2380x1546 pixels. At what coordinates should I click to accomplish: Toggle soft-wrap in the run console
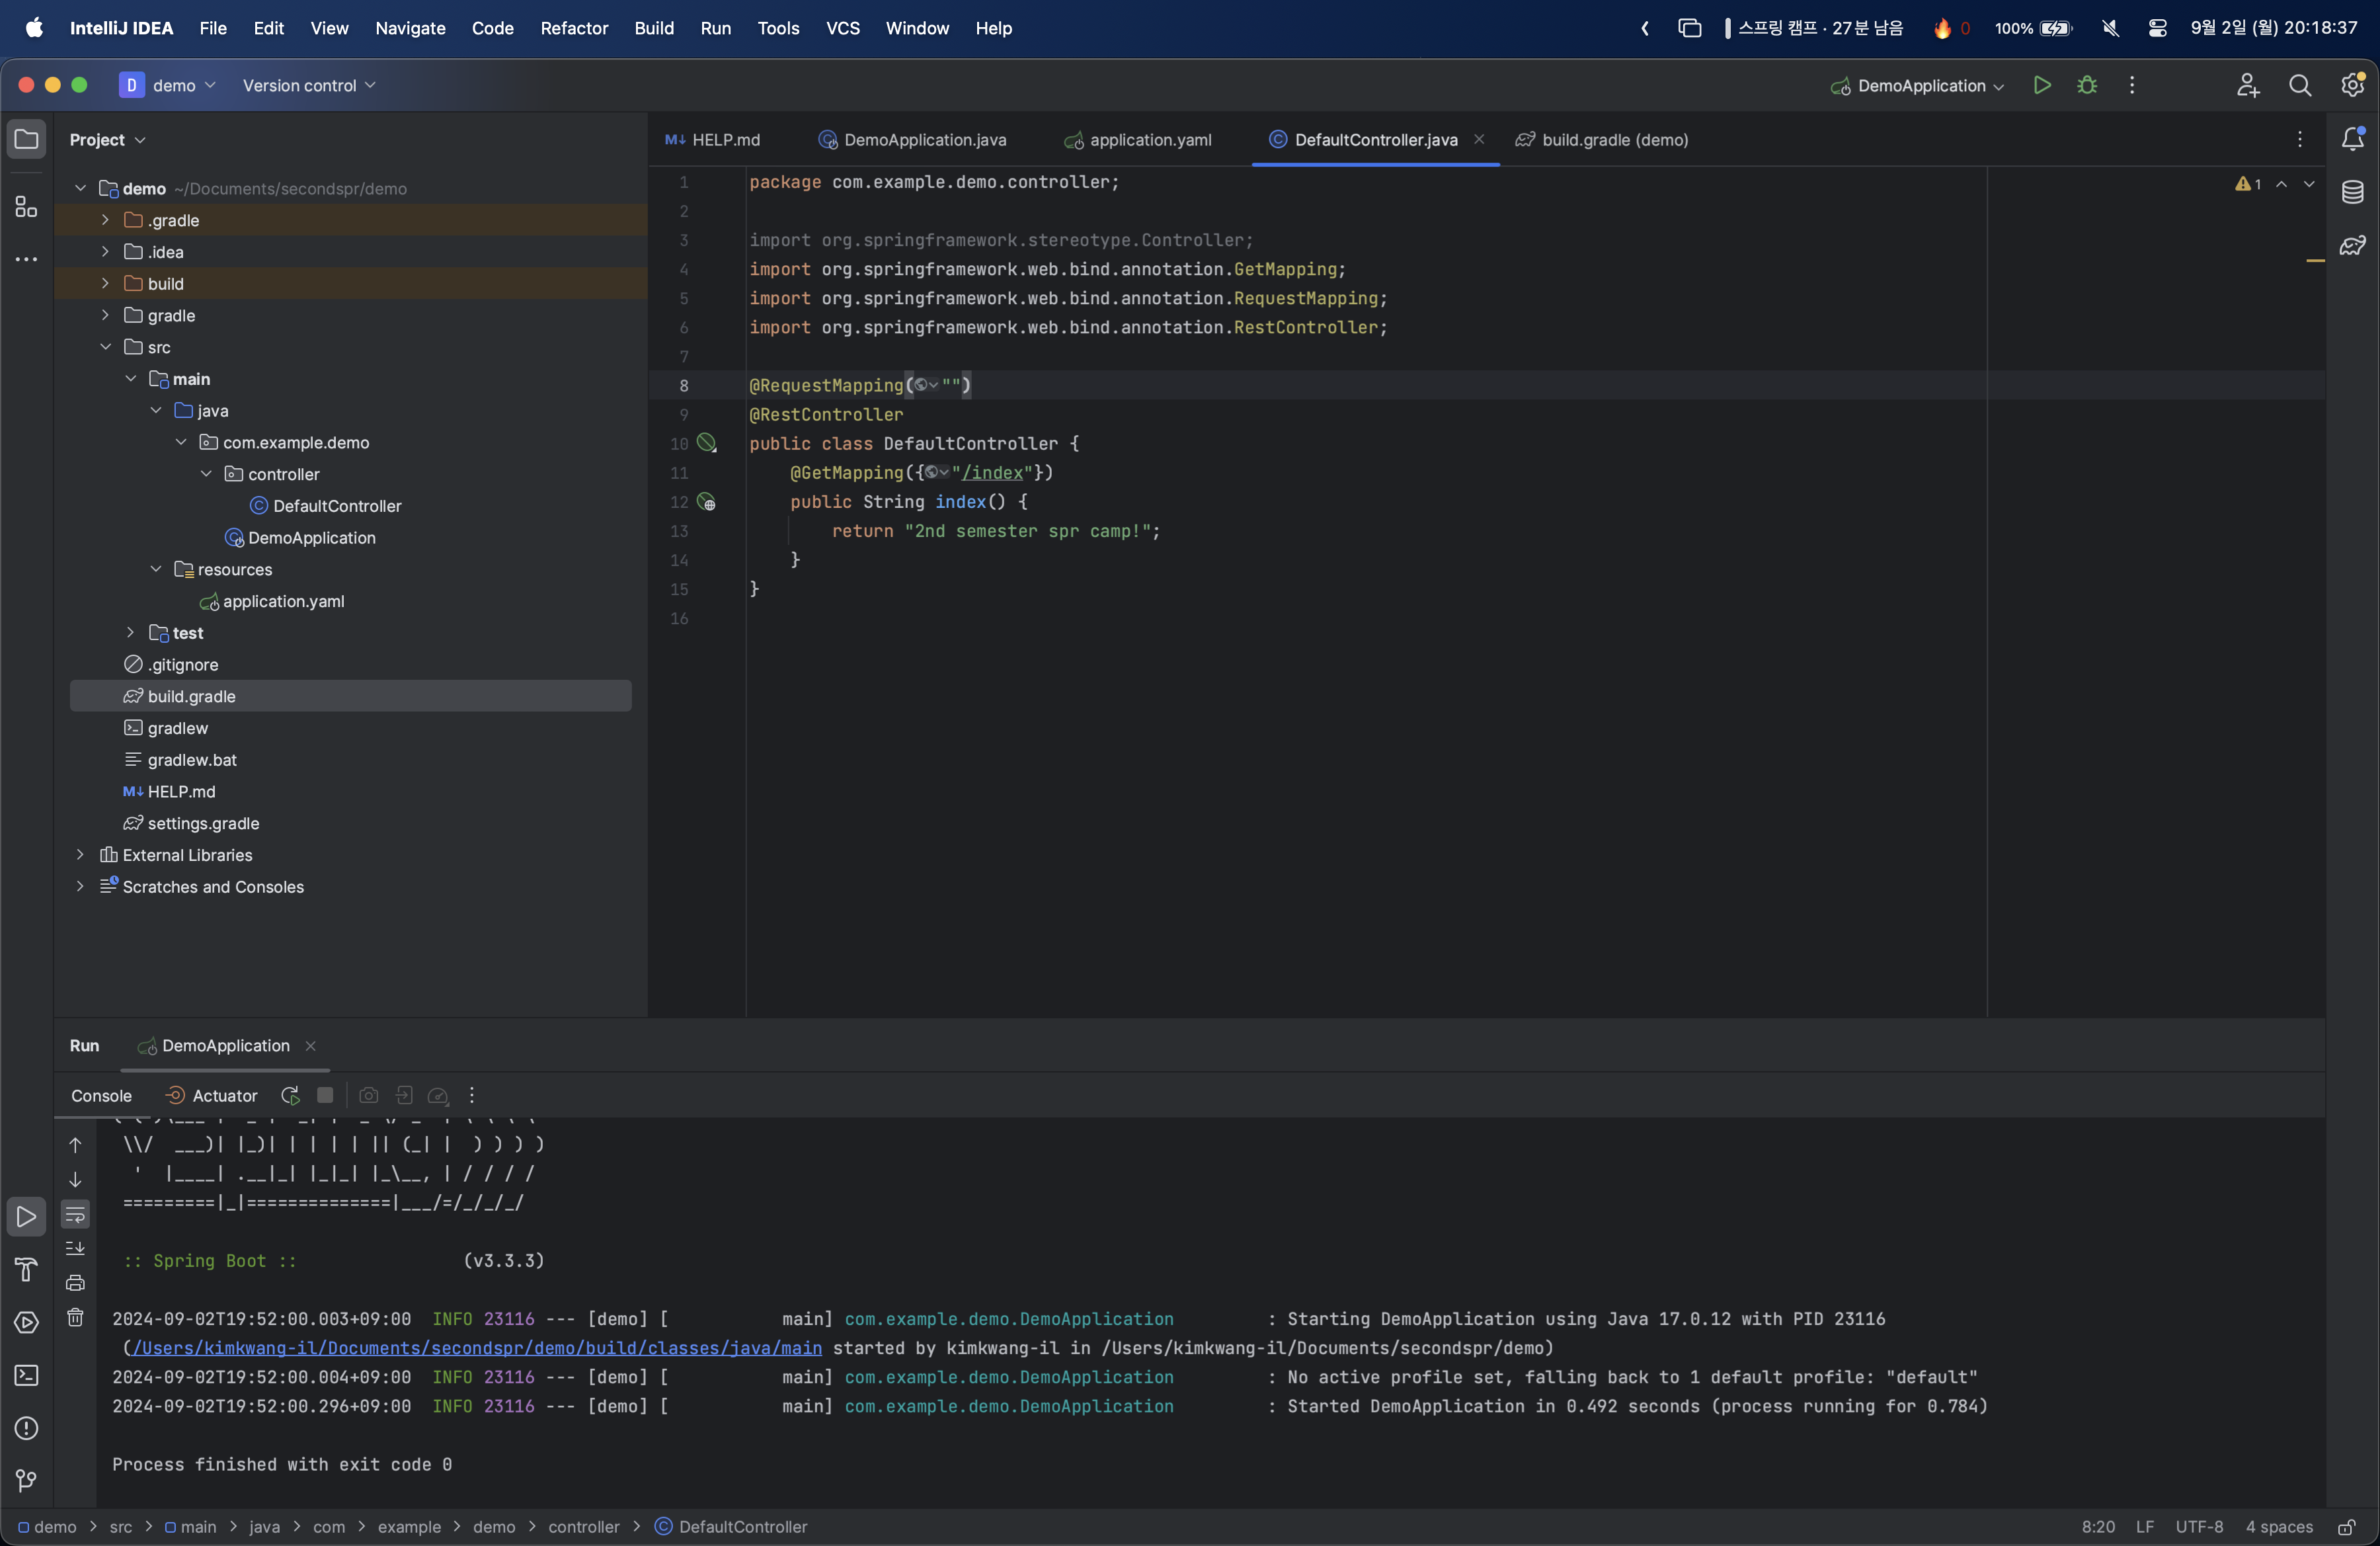tap(75, 1215)
